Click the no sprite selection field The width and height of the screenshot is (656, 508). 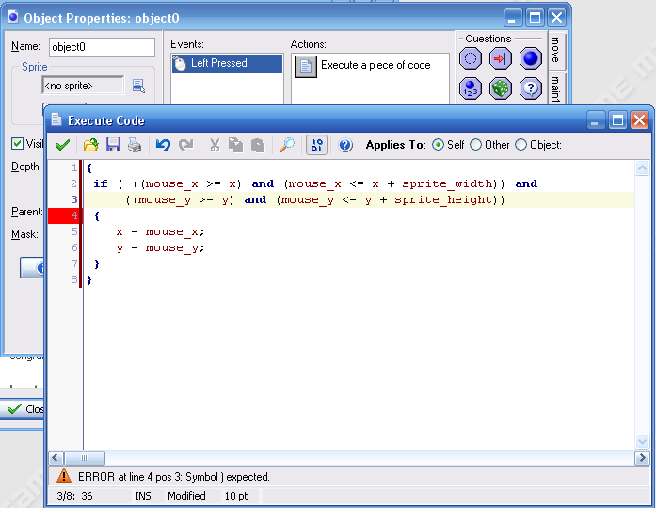(83, 86)
